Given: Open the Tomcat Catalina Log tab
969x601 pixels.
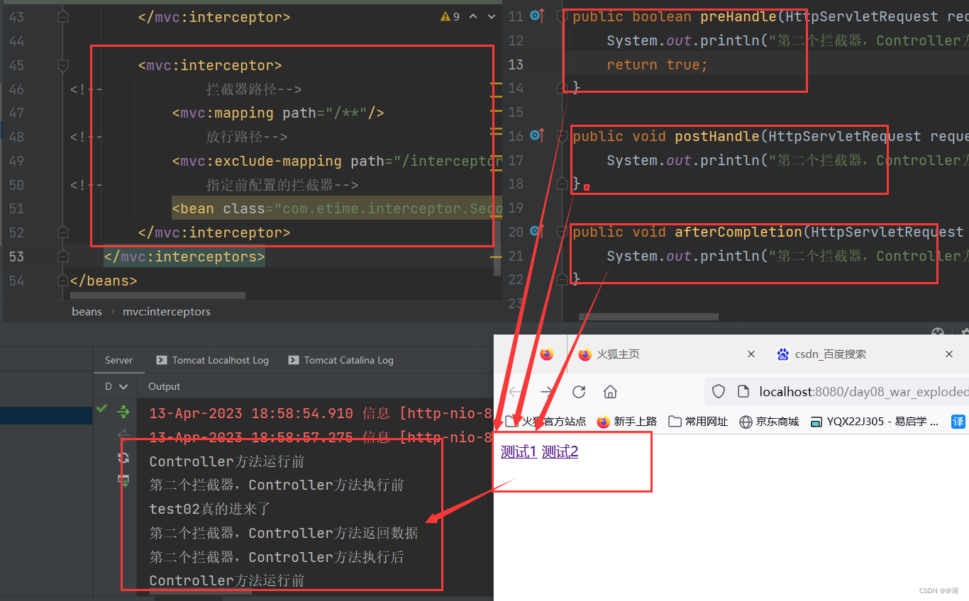Looking at the screenshot, I should tap(340, 360).
